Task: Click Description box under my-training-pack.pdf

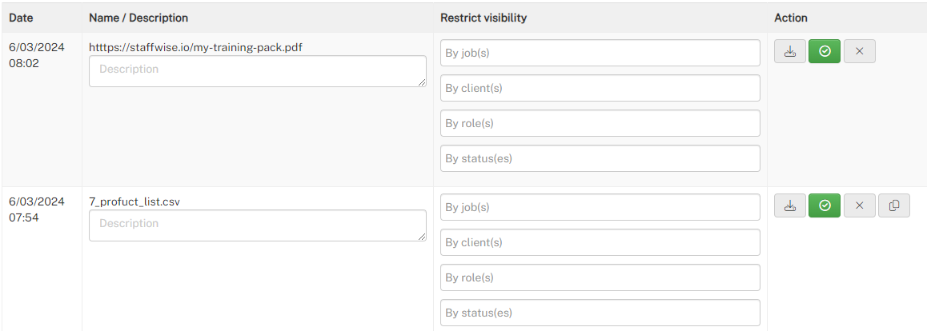Action: click(258, 71)
